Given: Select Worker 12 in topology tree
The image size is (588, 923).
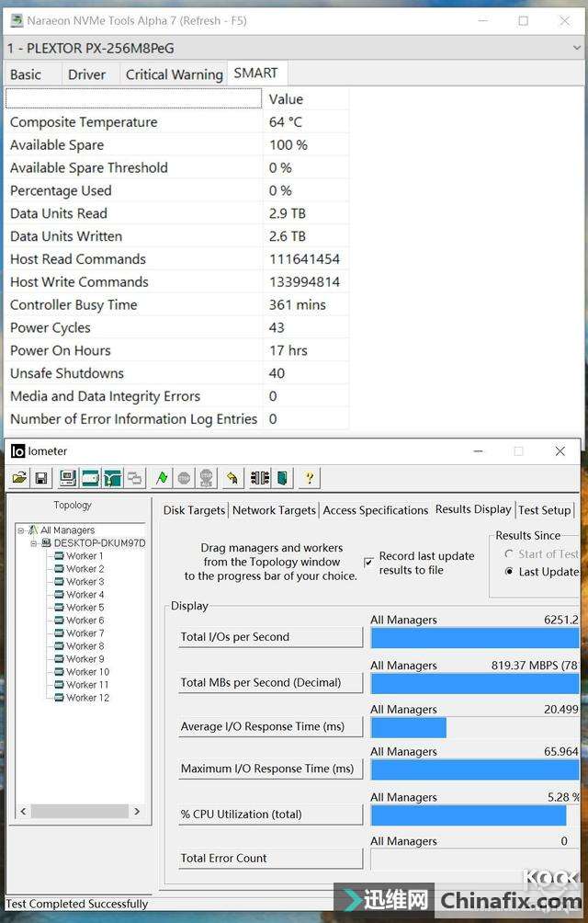Looking at the screenshot, I should [x=87, y=698].
